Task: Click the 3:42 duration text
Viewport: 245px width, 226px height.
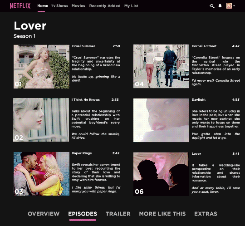Action: (x=116, y=153)
